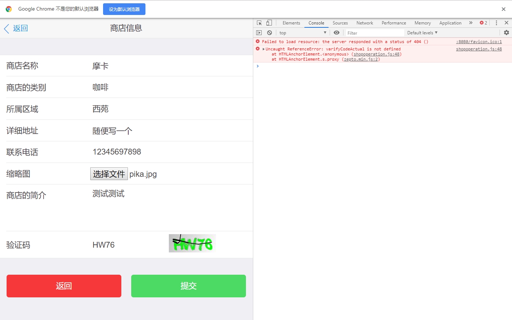Open the Default levels dropdown

(422, 33)
